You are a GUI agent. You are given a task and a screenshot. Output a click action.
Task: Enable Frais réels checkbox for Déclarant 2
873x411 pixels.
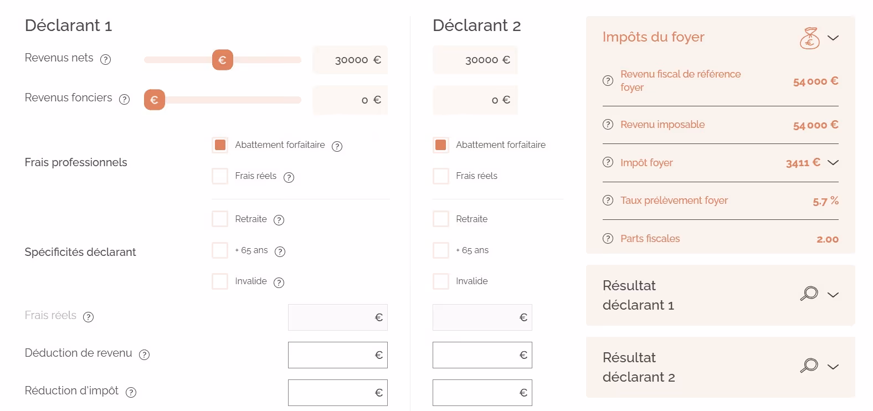[441, 176]
